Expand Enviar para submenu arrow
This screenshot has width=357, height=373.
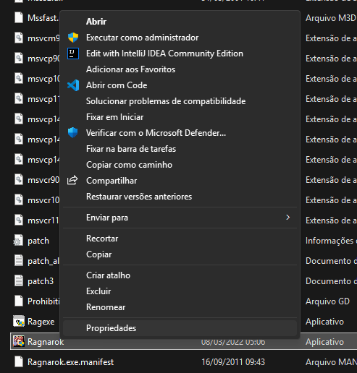point(287,218)
